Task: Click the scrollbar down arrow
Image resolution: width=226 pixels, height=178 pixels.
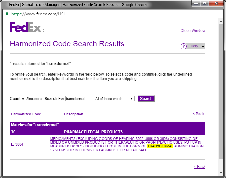Action: click(x=221, y=173)
